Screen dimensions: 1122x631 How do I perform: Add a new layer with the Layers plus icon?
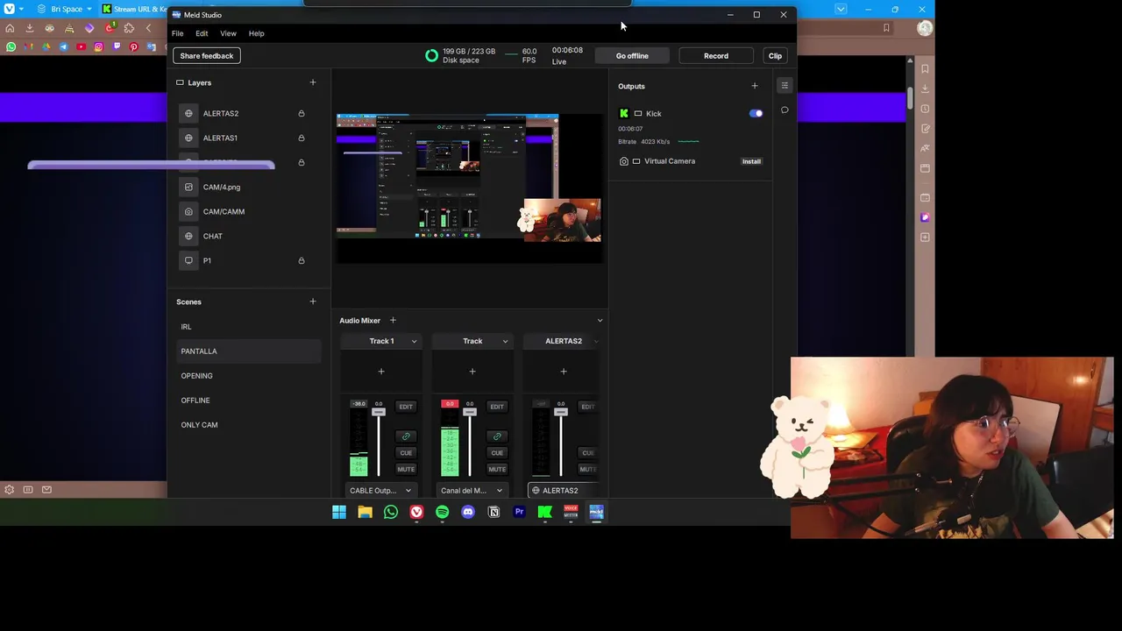coord(312,82)
